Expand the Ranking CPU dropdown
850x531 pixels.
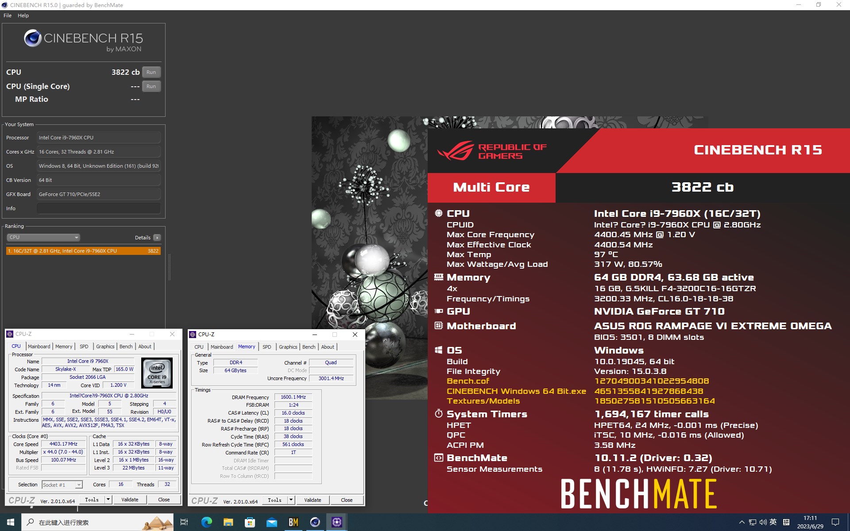(x=43, y=237)
